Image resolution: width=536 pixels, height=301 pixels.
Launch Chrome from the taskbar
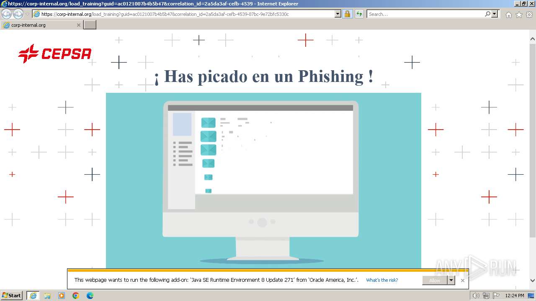coord(76,296)
